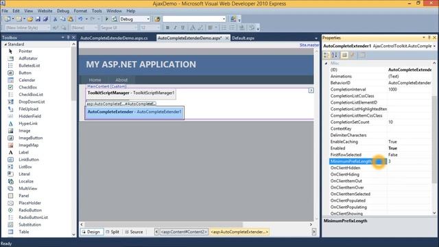Screen dimensions: 439x247
Task: Select the FirstRowSelected property row
Action: point(381,155)
